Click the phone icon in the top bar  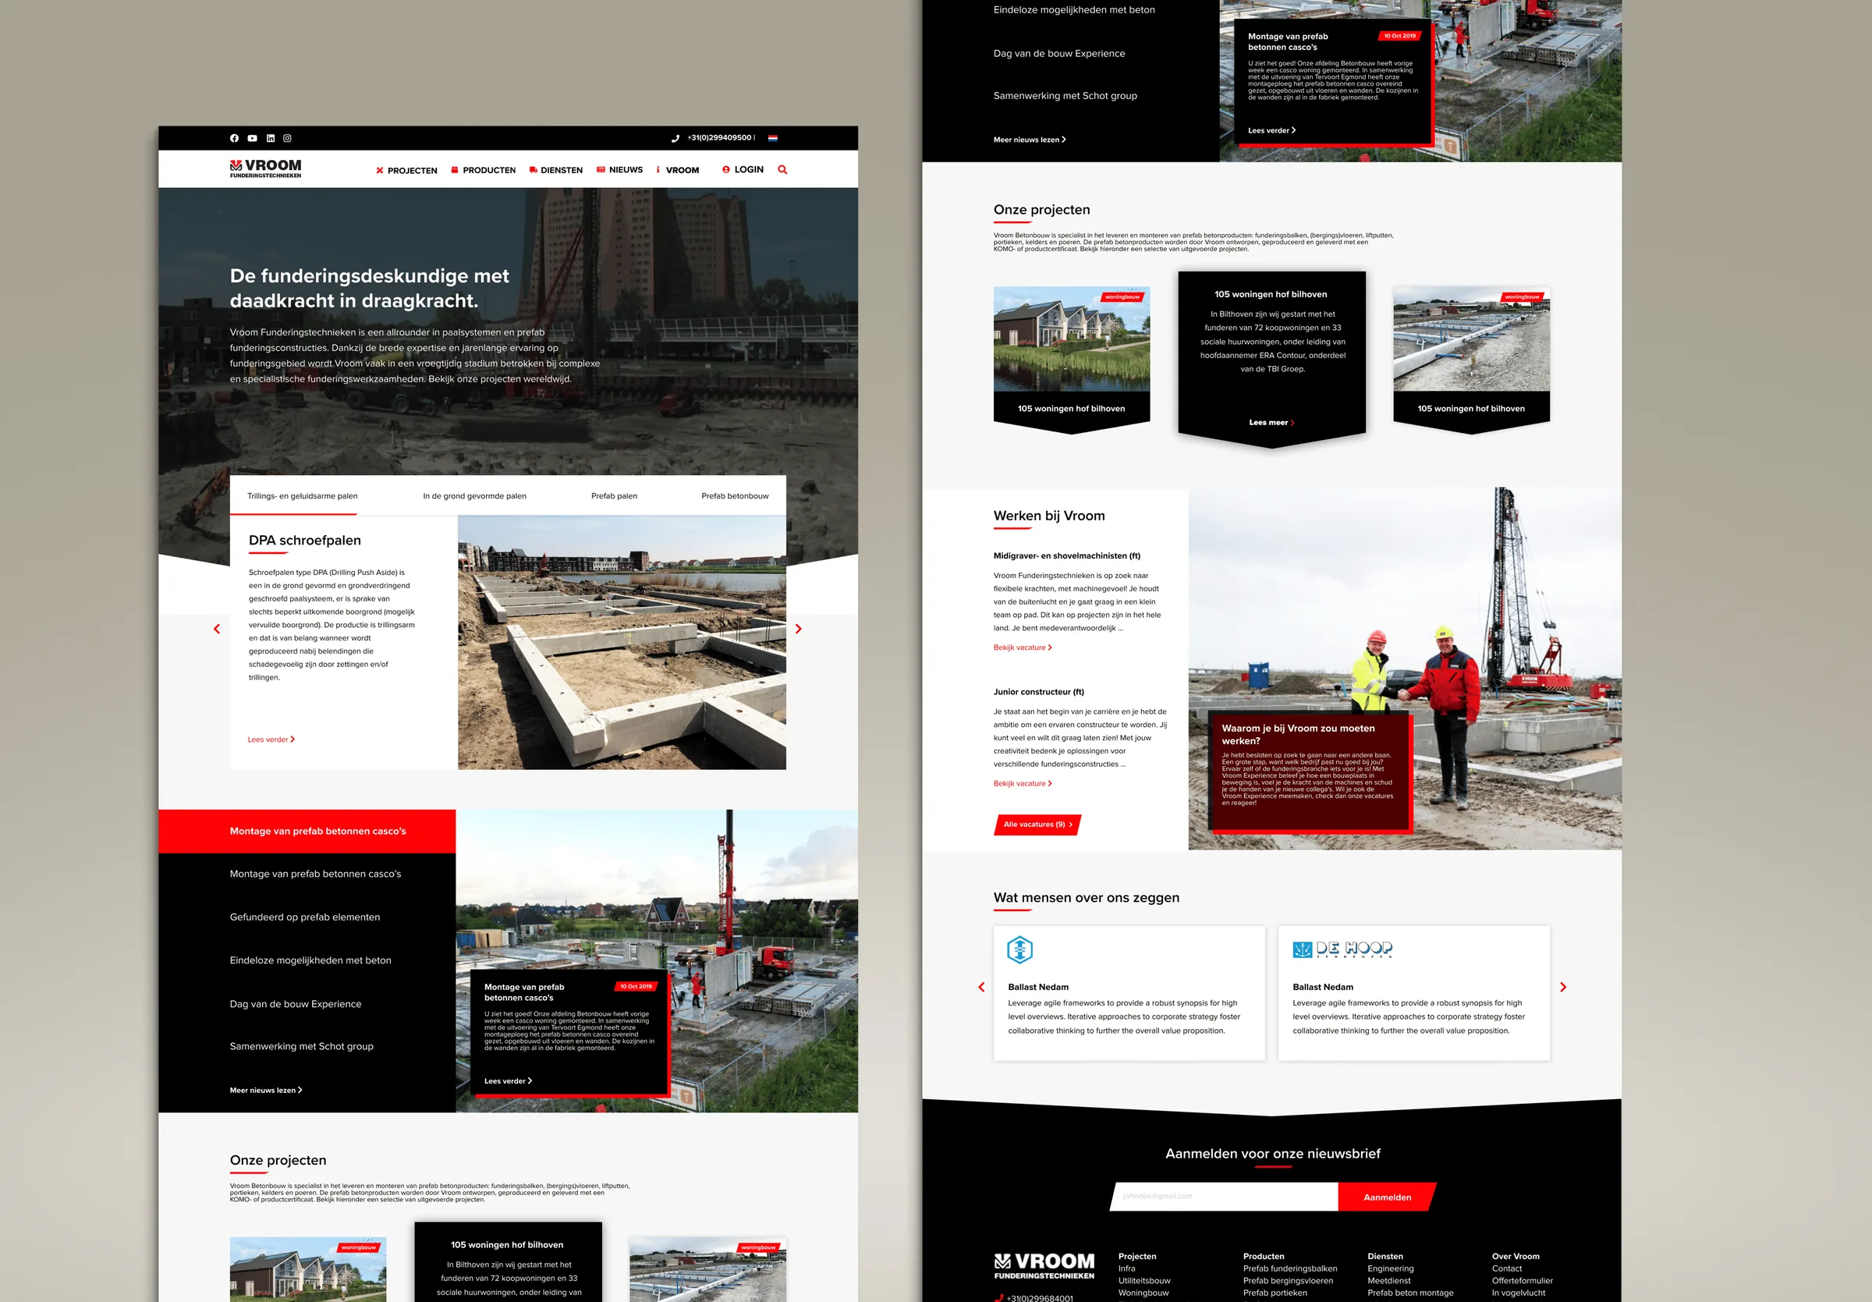point(675,139)
